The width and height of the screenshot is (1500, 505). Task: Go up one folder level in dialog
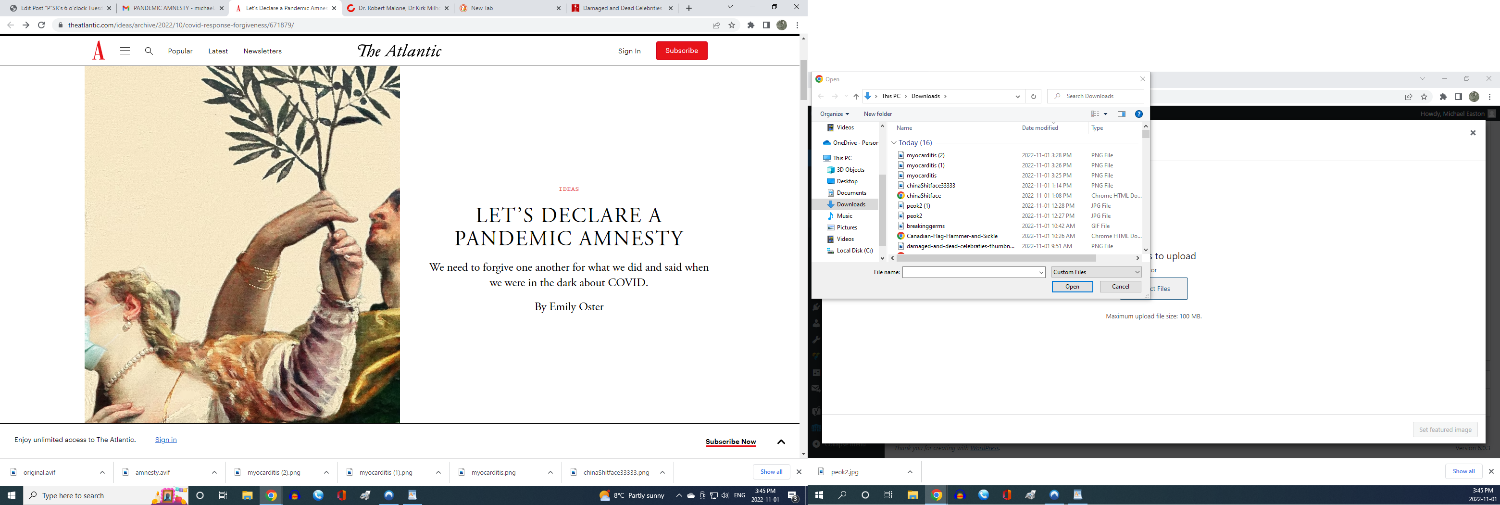click(856, 97)
